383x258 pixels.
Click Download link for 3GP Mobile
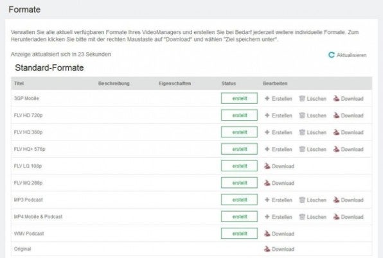point(352,99)
